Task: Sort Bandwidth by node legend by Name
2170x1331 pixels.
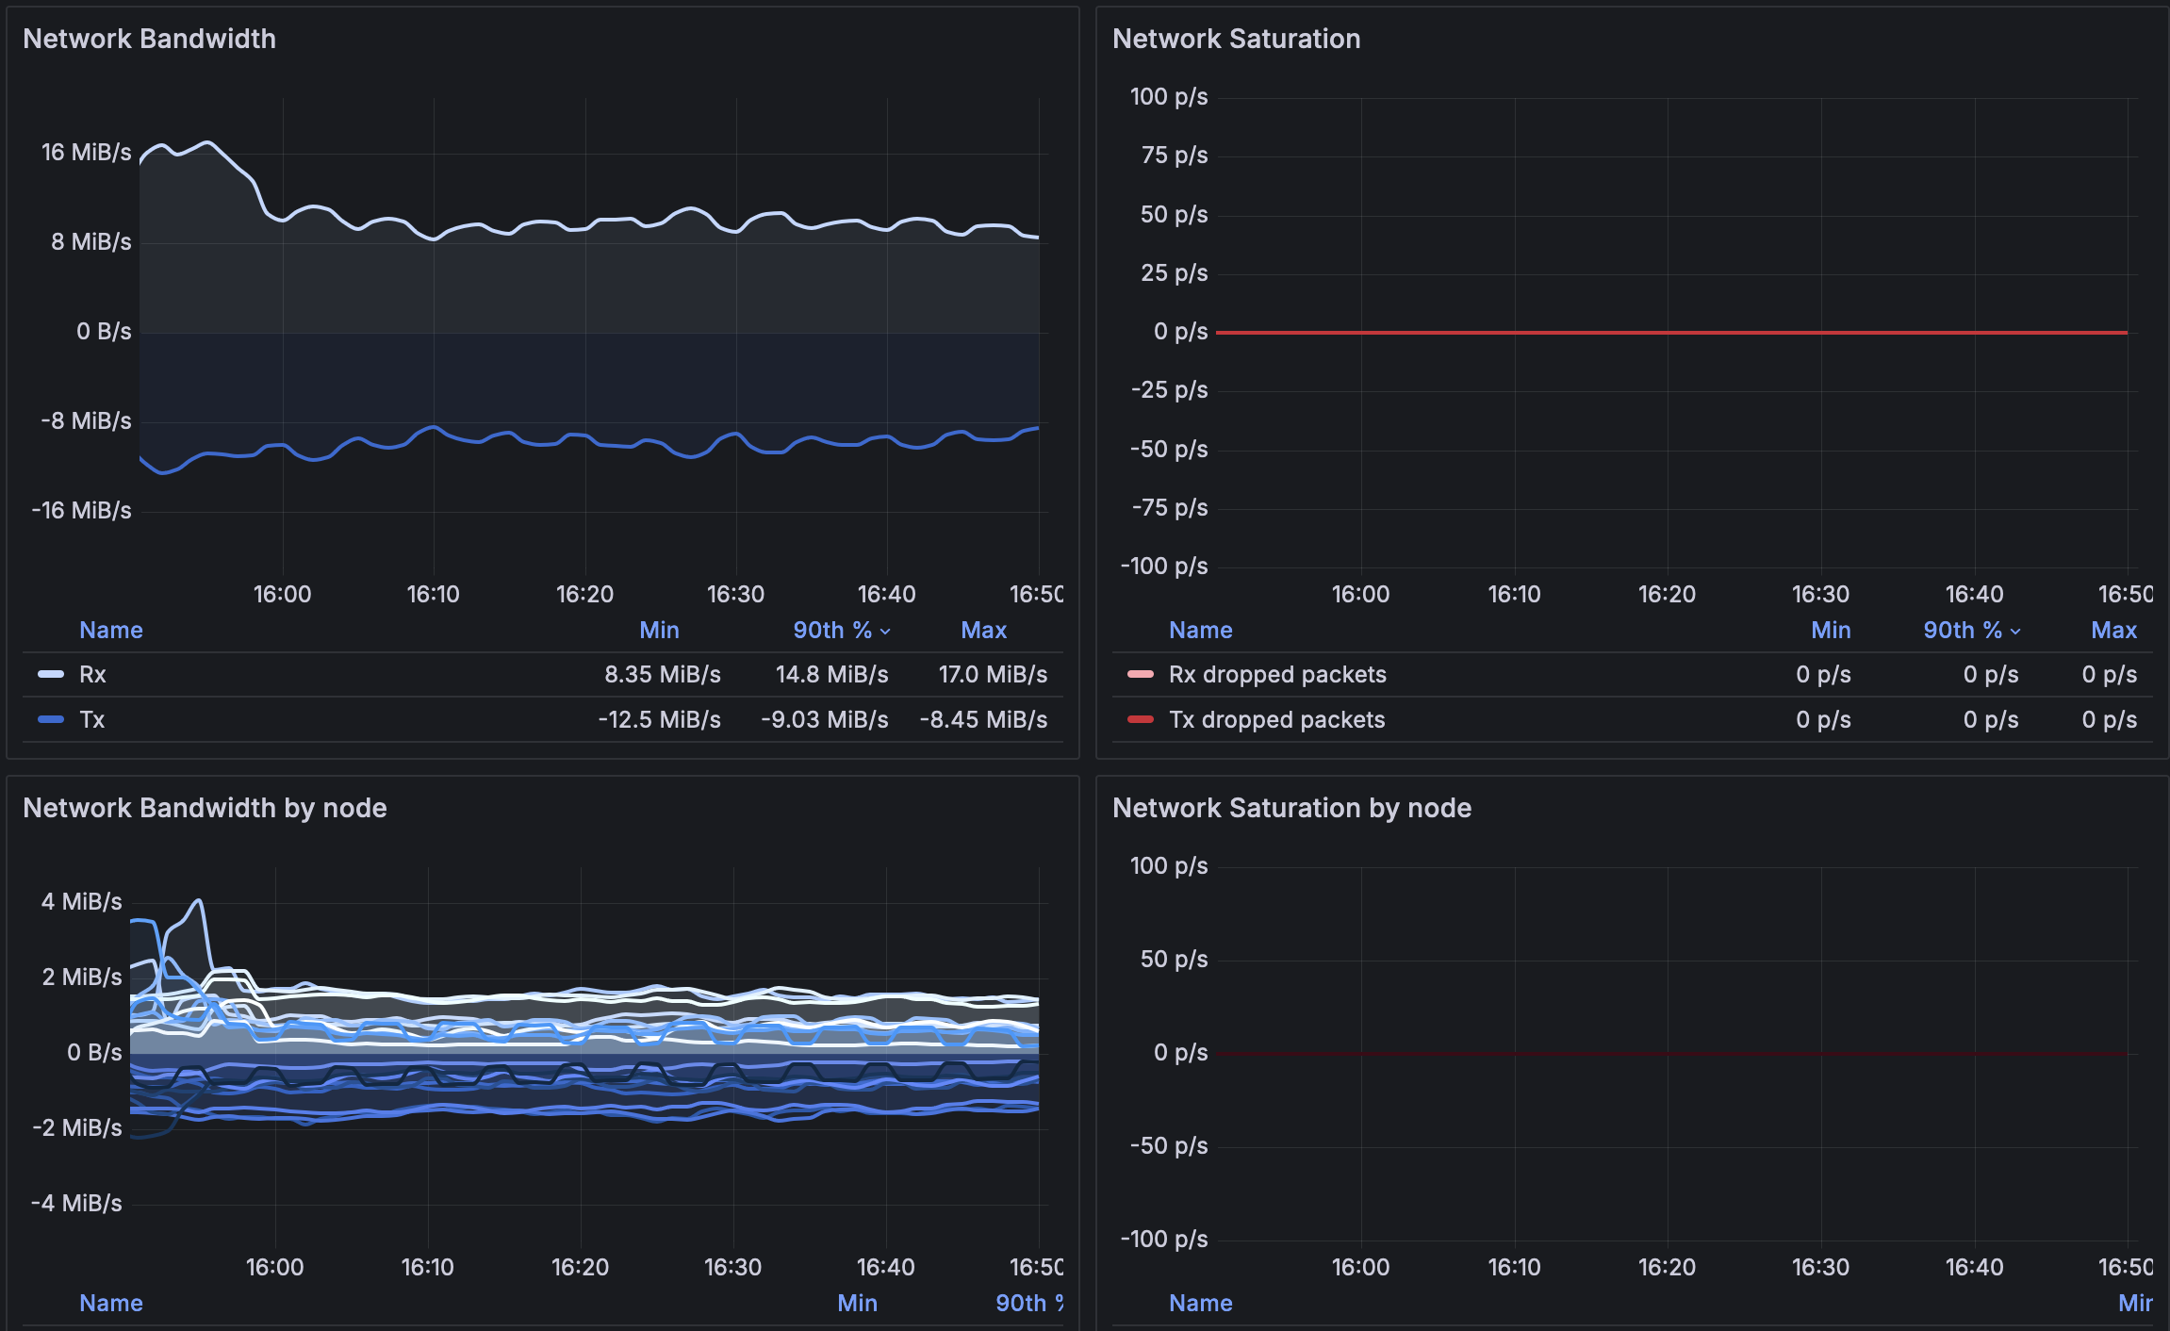Action: (111, 1303)
